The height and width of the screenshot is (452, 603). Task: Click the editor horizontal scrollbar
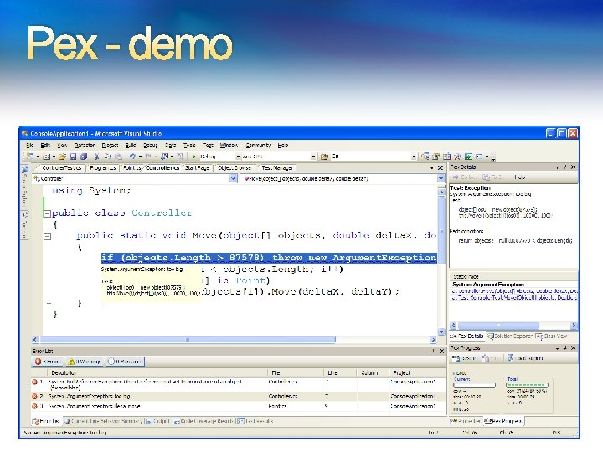click(x=234, y=340)
